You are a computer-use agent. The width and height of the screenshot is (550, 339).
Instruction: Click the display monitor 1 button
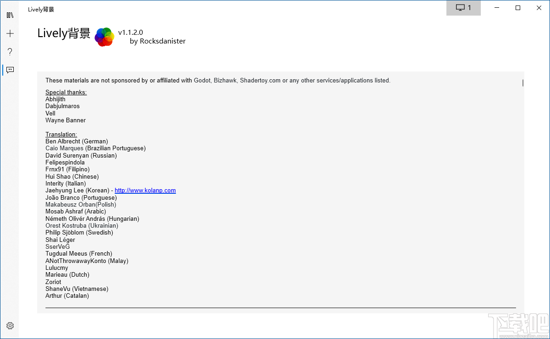click(463, 8)
